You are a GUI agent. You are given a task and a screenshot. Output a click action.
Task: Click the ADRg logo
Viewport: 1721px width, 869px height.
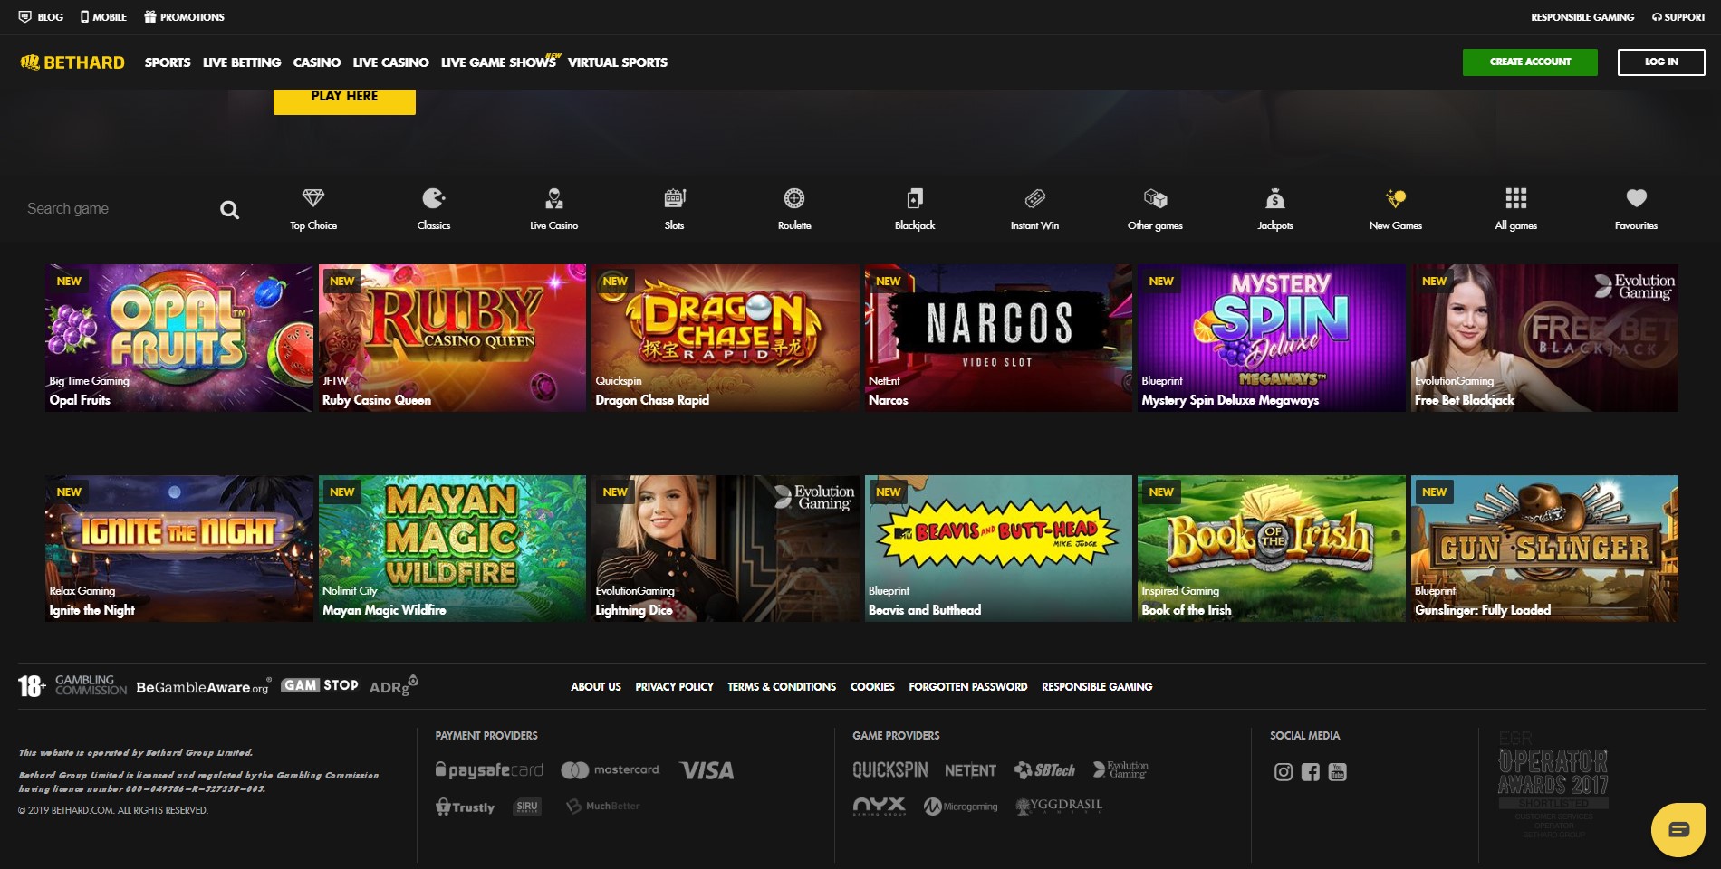[393, 685]
